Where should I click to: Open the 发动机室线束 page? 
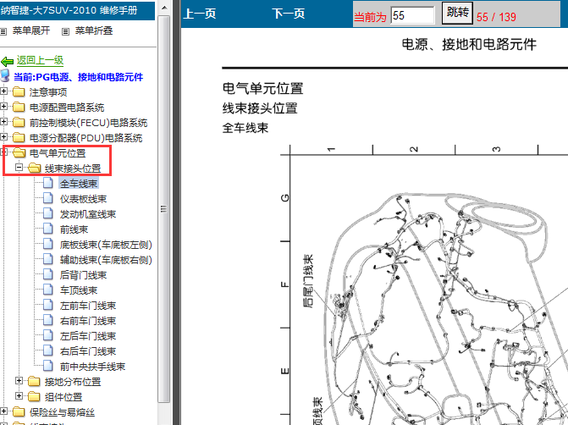[x=88, y=214]
